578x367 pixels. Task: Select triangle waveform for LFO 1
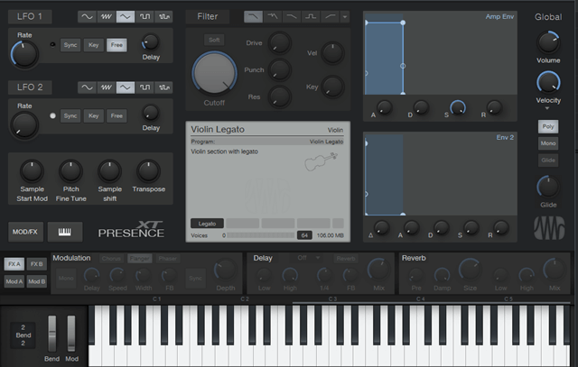tap(126, 16)
